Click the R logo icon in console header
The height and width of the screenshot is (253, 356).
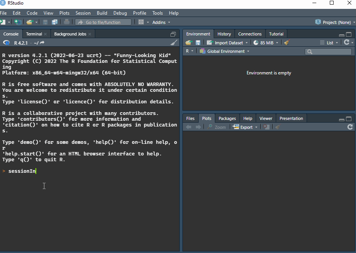(x=6, y=43)
